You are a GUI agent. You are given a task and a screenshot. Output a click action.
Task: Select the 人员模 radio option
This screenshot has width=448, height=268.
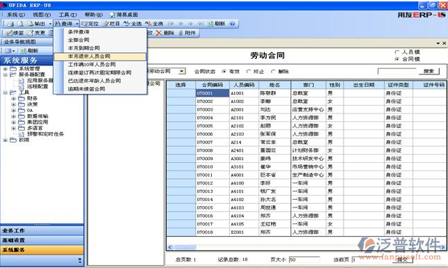click(397, 52)
